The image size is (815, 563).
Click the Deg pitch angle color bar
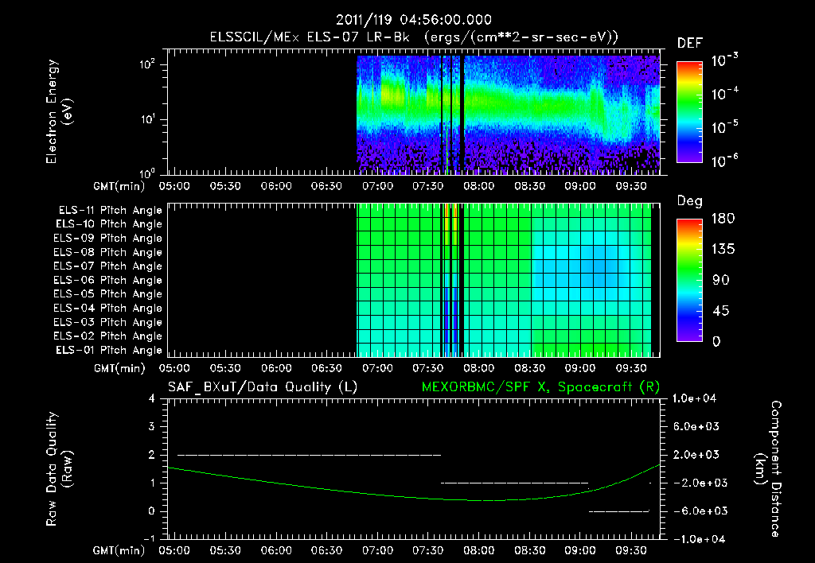click(x=689, y=281)
